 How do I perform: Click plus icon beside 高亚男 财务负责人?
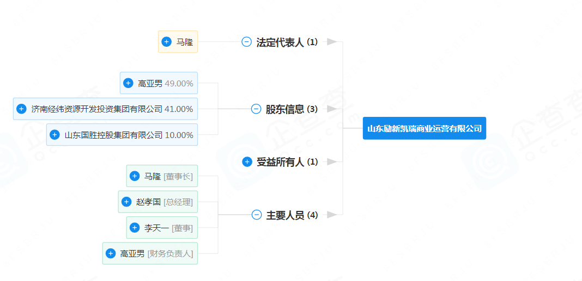click(x=111, y=253)
